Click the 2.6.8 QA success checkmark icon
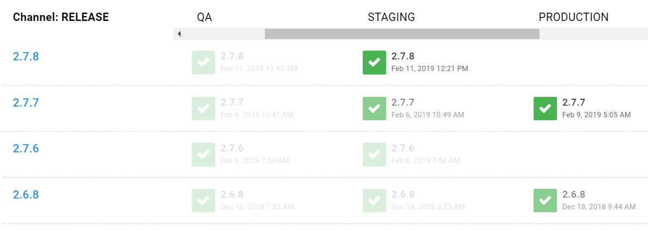Viewport: 648px width, 238px height. tap(204, 201)
